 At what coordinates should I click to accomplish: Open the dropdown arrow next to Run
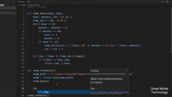(164, 2)
